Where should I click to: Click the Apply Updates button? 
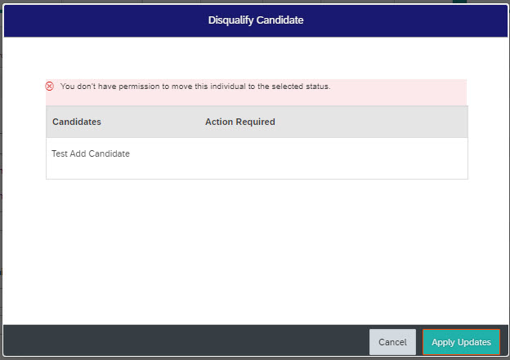461,342
